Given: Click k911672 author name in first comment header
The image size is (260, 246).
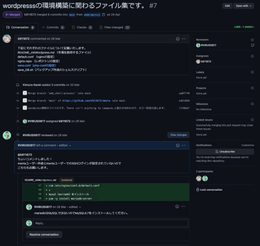Looking at the screenshot, I should click(x=24, y=39).
